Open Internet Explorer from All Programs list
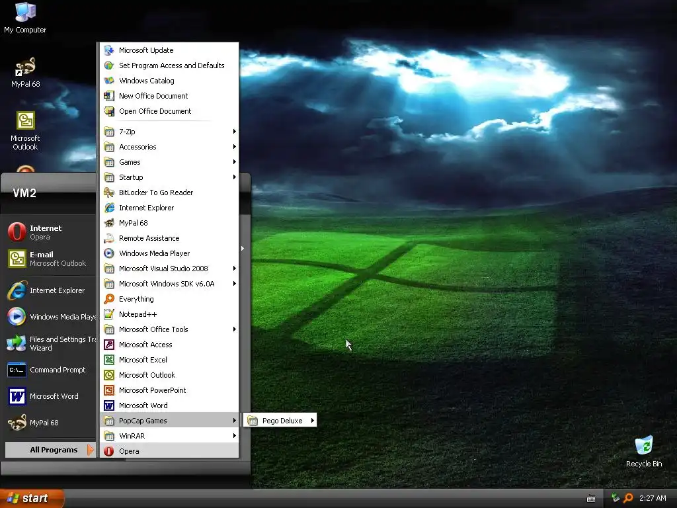The height and width of the screenshot is (508, 677). (169, 207)
